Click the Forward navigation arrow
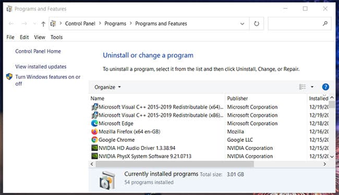The width and height of the screenshot is (339, 195). pos(24,23)
